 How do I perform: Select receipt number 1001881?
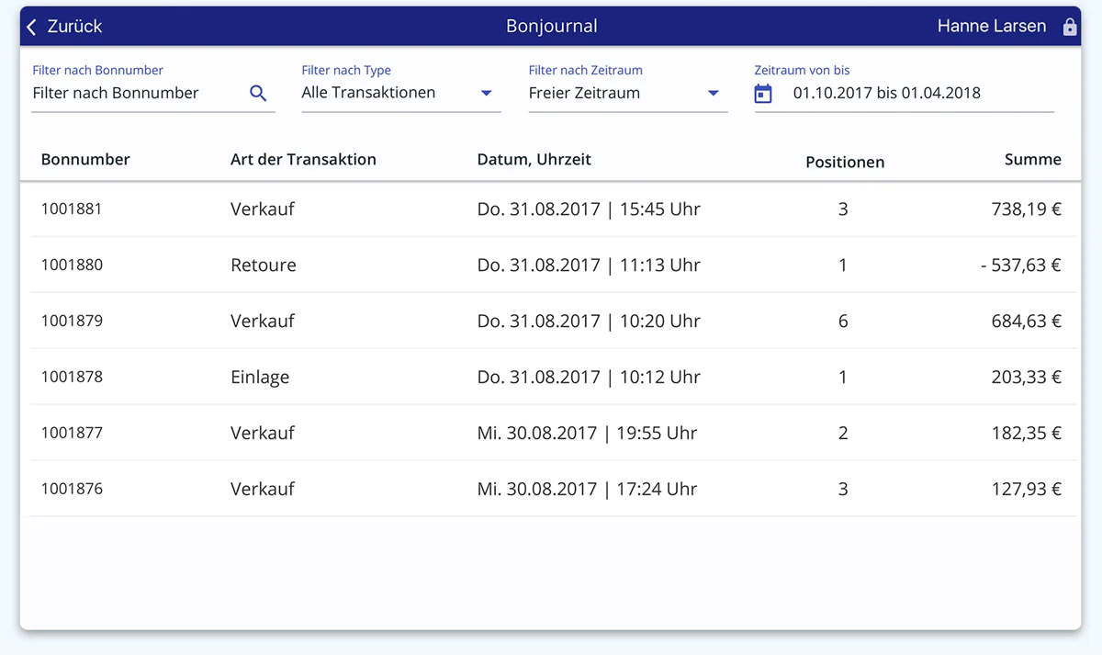click(x=72, y=209)
